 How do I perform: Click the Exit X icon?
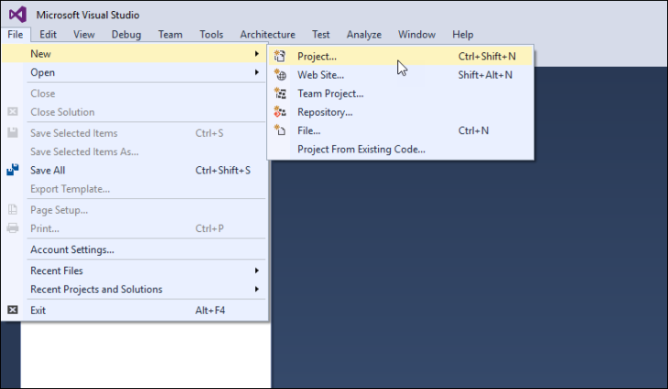[x=13, y=310]
